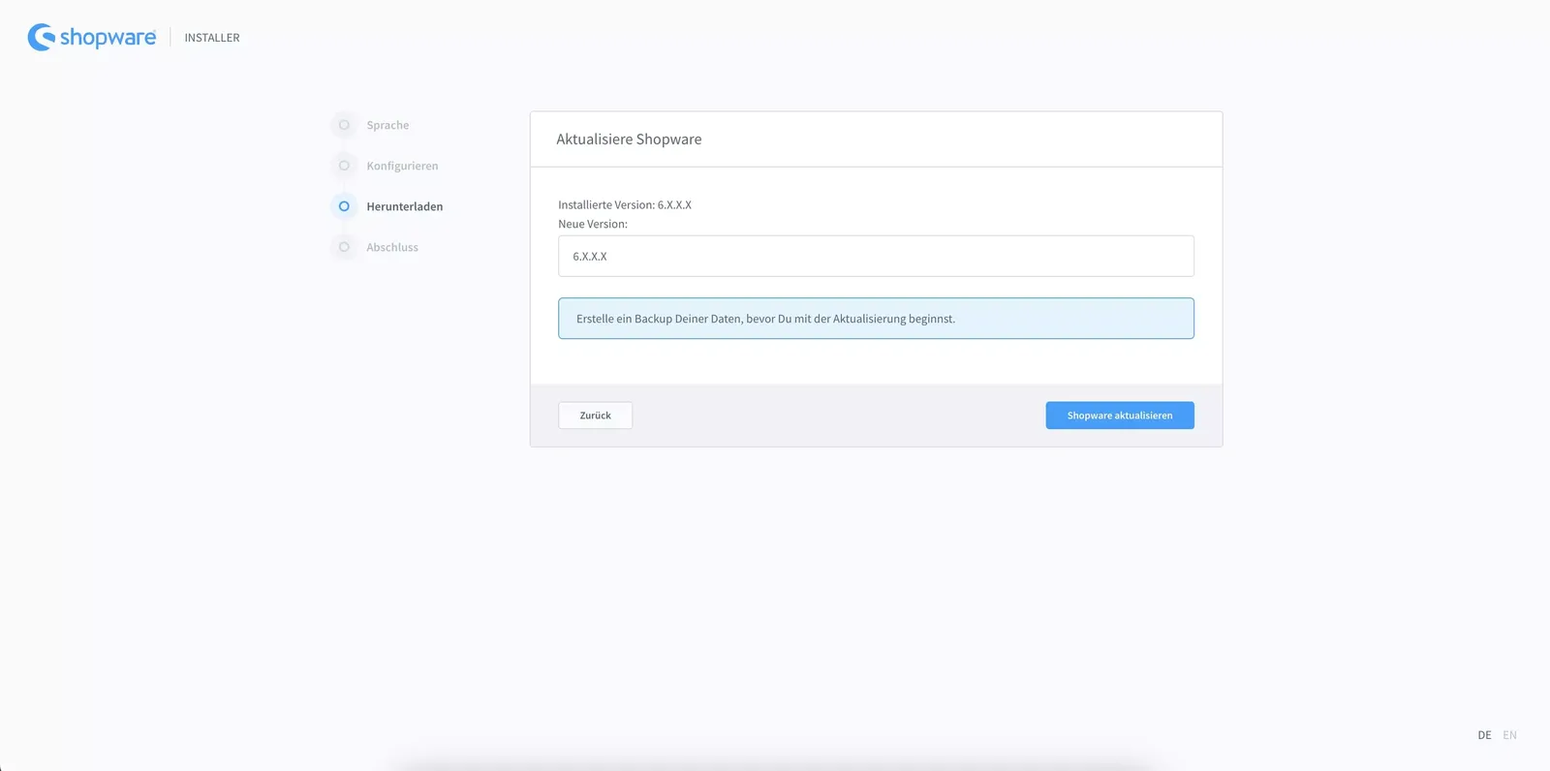Click the Aktualisiere Shopware heading

(629, 139)
